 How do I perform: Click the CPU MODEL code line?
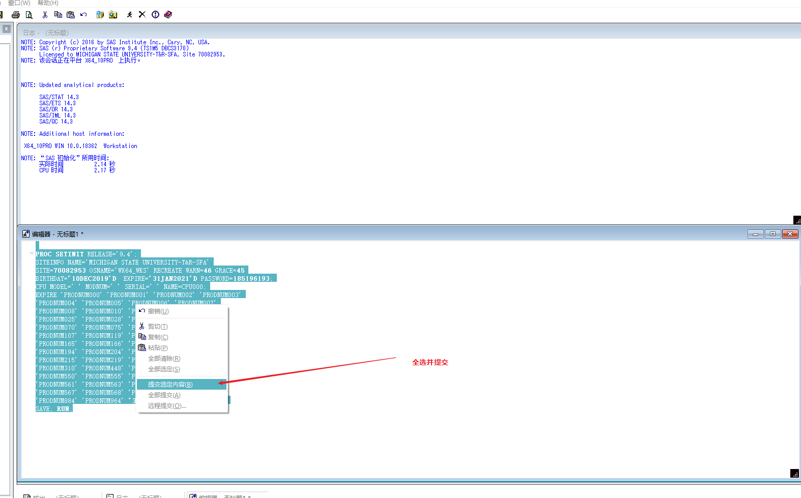[x=121, y=287]
